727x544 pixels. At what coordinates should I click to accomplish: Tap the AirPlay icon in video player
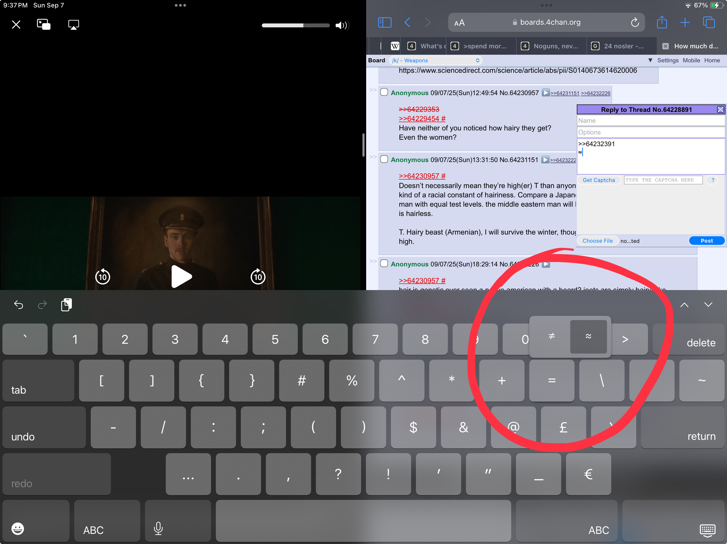(73, 25)
